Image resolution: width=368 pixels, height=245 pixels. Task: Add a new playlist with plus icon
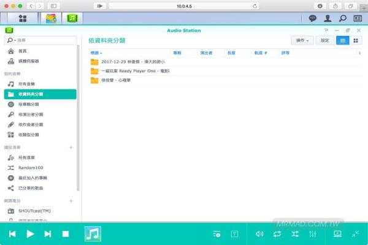tap(71, 148)
